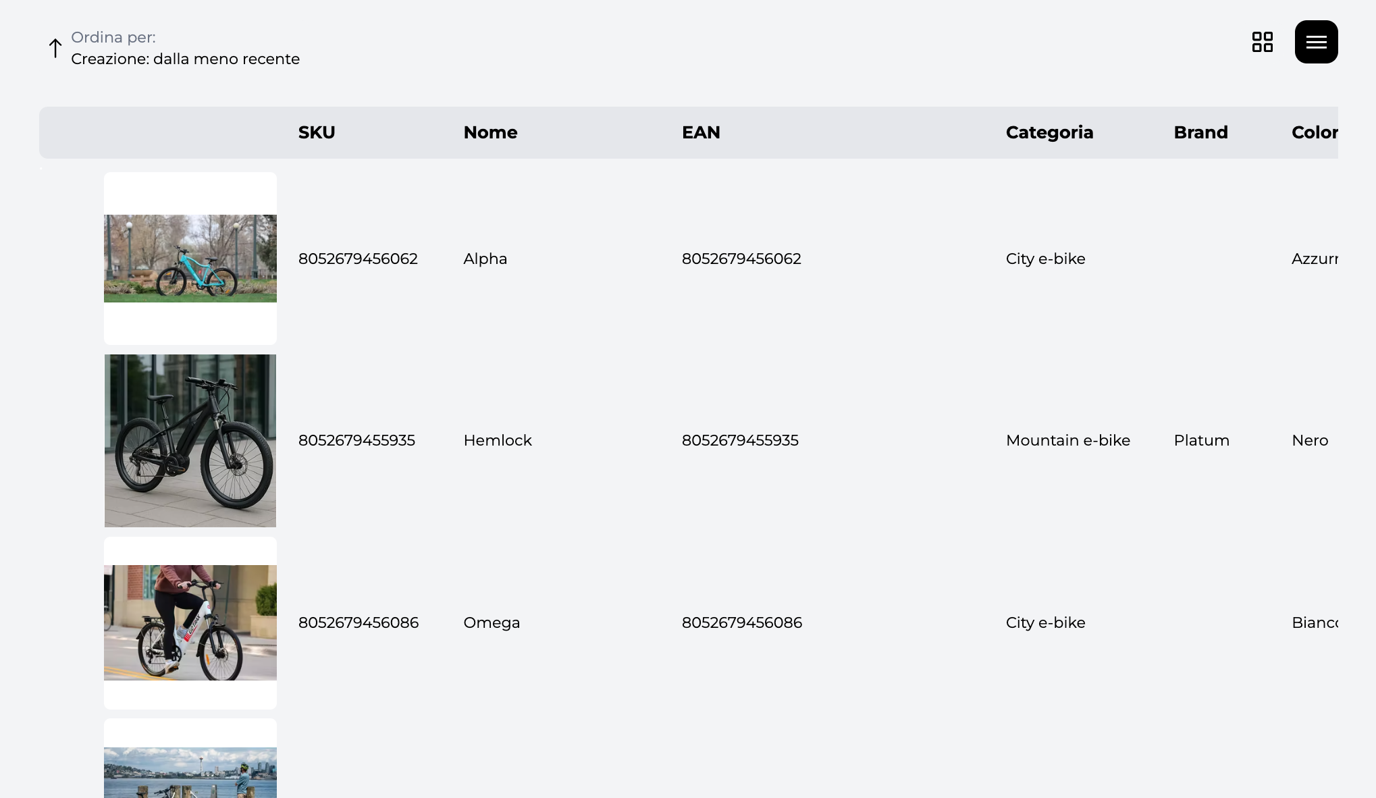Click the Mountain e-bike category cell
Screen dimensions: 1376x798
(1068, 440)
